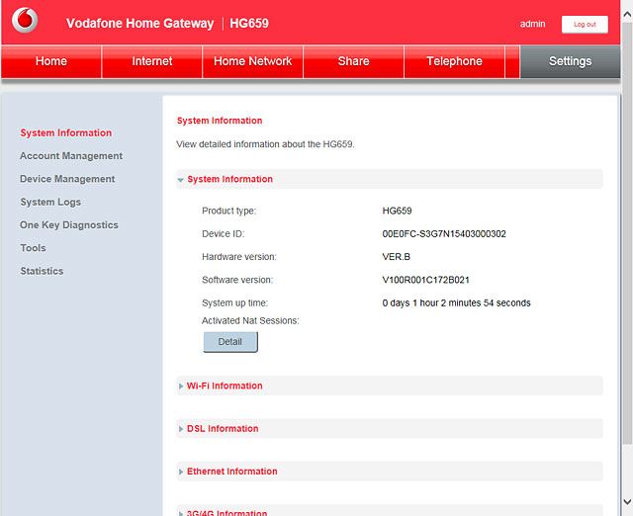Select the Settings tab

(570, 61)
